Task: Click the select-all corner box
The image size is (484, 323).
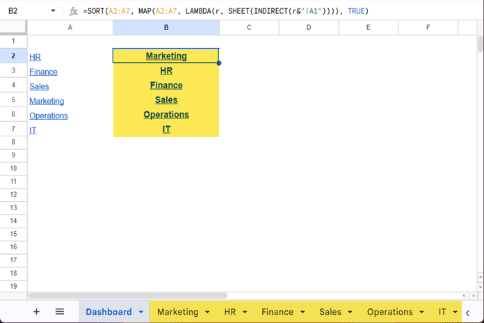Action: (x=13, y=27)
